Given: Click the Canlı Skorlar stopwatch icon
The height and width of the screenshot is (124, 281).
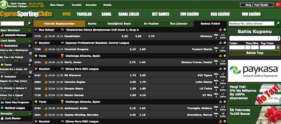Looking at the screenshot, I should [x=2, y=118].
